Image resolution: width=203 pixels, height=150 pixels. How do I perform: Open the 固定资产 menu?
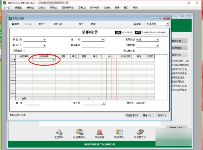pos(68,8)
